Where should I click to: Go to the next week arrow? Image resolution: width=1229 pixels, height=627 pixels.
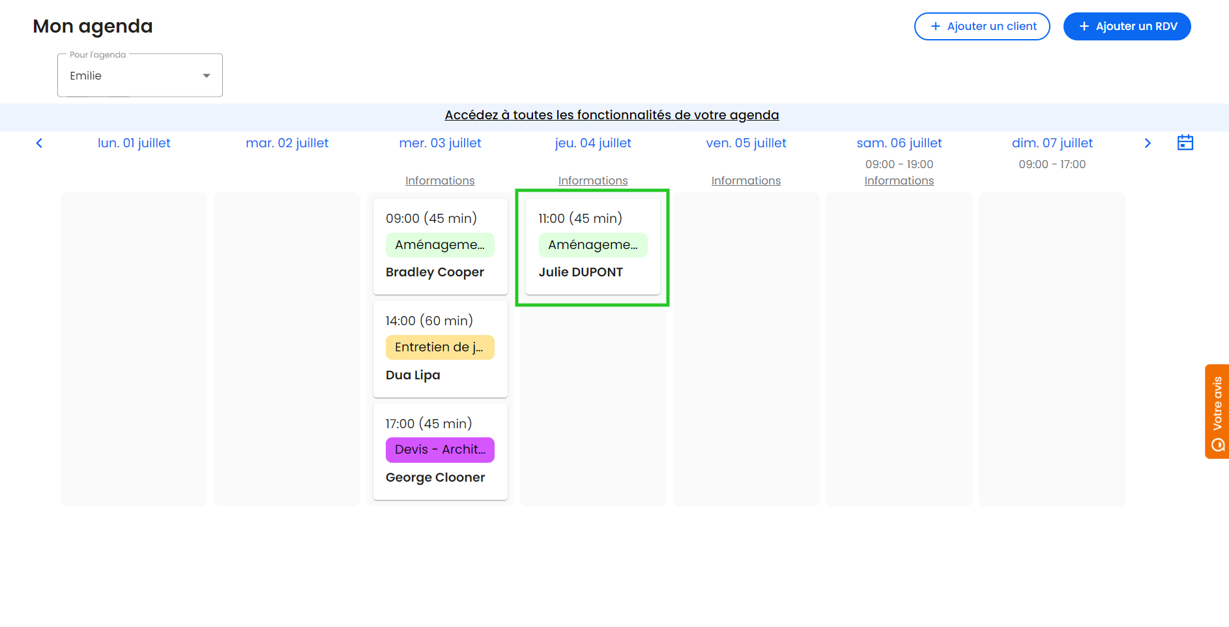(1148, 143)
